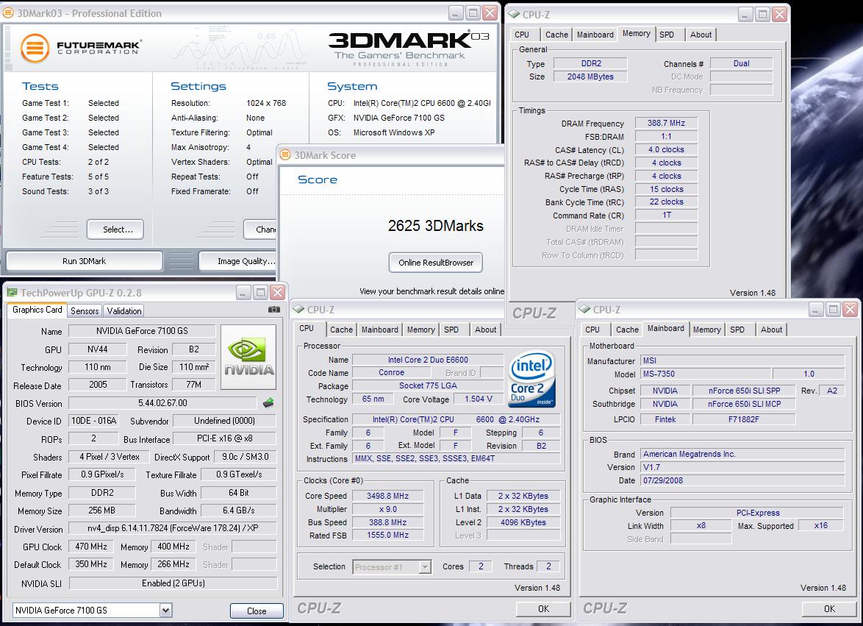Click the BIOS Version field 5.44.02.67.00
This screenshot has width=863, height=626.
[163, 403]
